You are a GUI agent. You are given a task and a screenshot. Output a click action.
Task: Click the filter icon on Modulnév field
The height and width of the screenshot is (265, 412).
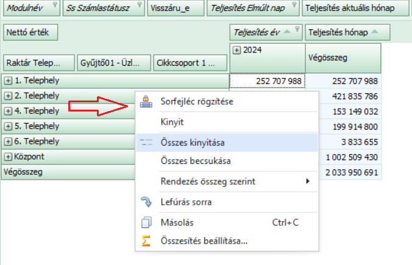(x=54, y=5)
